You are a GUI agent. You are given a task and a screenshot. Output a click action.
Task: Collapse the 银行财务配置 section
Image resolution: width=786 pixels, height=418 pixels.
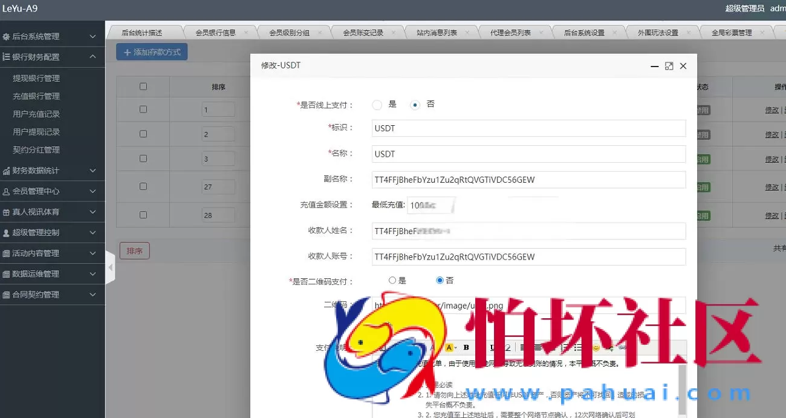pyautogui.click(x=53, y=57)
